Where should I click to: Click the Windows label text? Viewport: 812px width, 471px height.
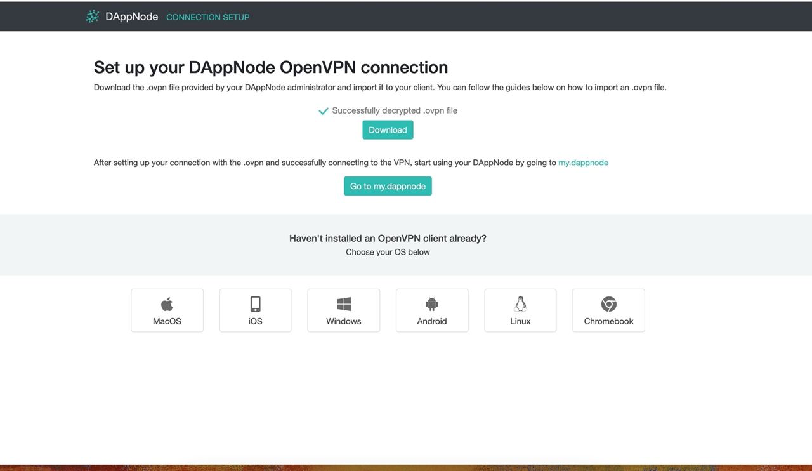[344, 321]
